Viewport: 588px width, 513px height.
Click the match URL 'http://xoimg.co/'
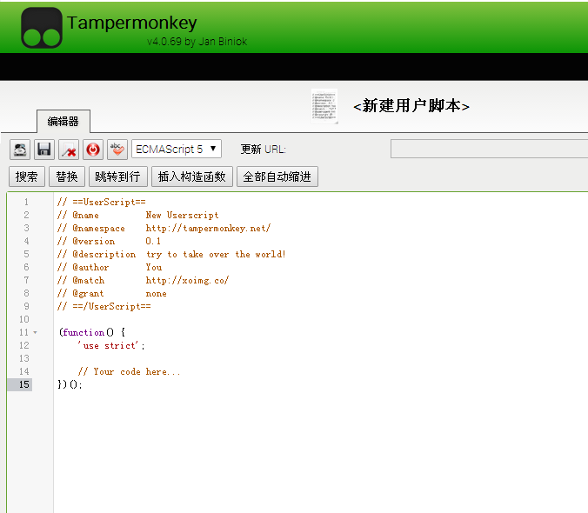click(x=187, y=280)
